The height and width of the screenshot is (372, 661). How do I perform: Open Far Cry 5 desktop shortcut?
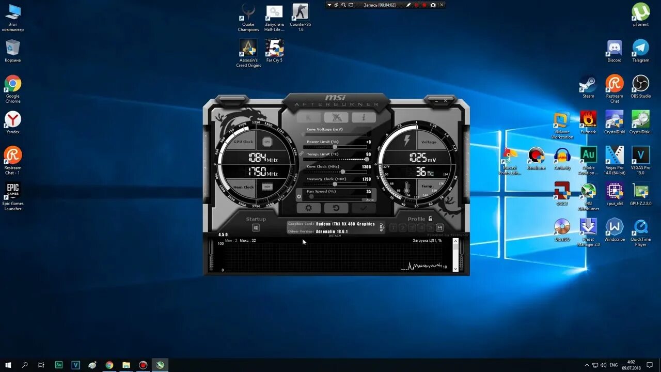click(x=274, y=51)
